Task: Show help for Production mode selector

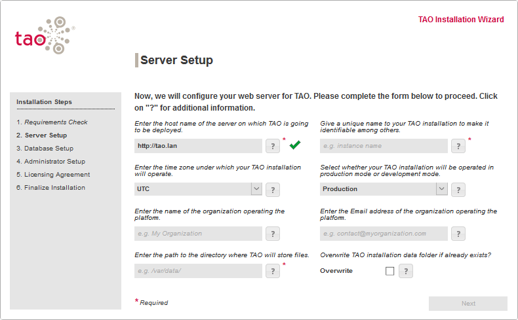Action: (458, 189)
